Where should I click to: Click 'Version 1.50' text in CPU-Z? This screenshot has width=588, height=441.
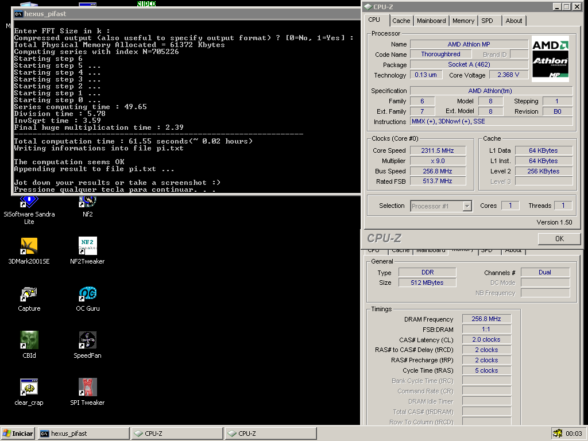click(x=554, y=222)
